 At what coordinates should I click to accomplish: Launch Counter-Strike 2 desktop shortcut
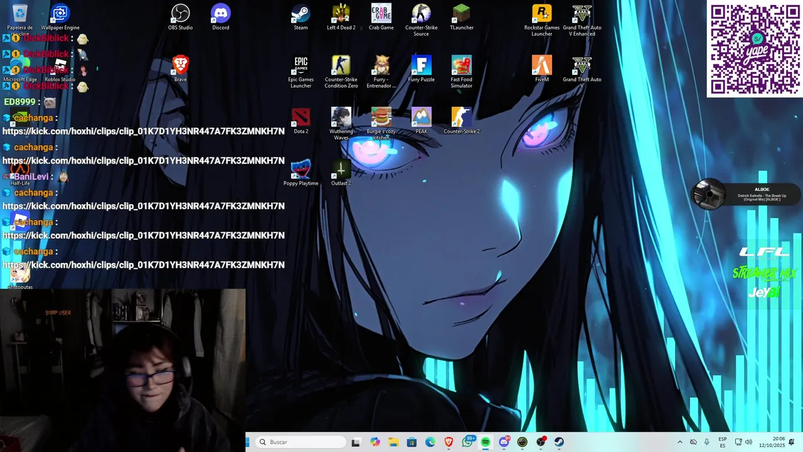(462, 121)
